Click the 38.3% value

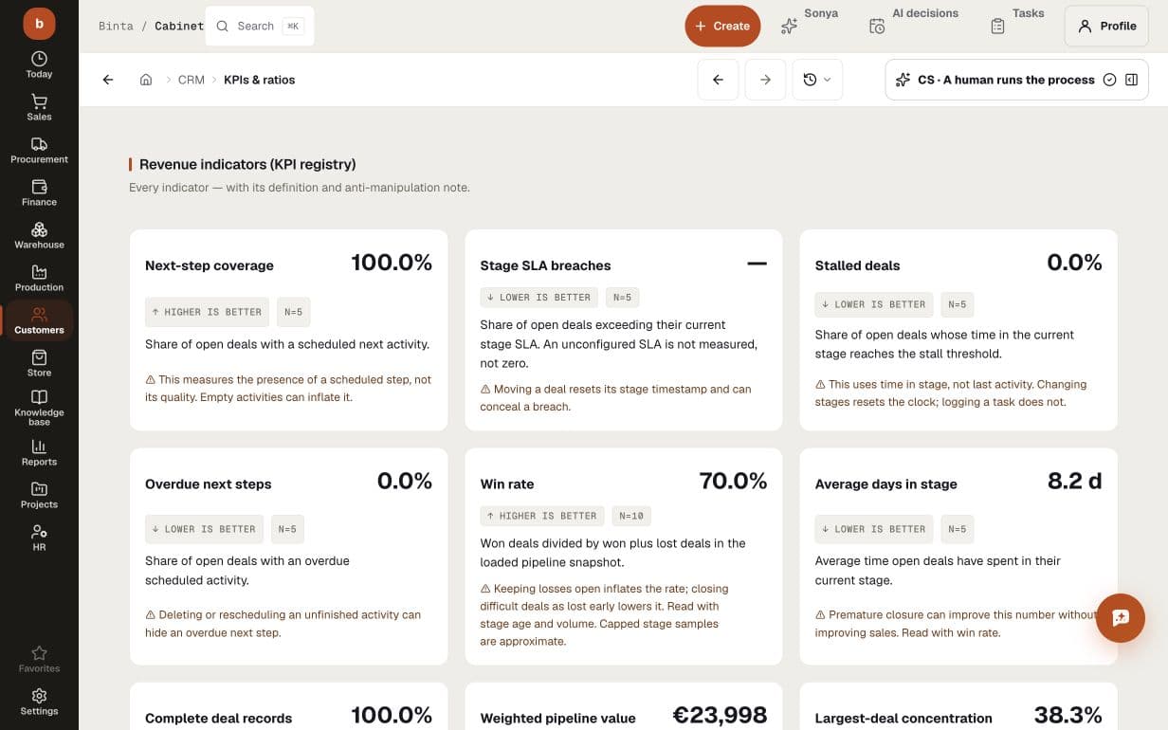pyautogui.click(x=1068, y=715)
